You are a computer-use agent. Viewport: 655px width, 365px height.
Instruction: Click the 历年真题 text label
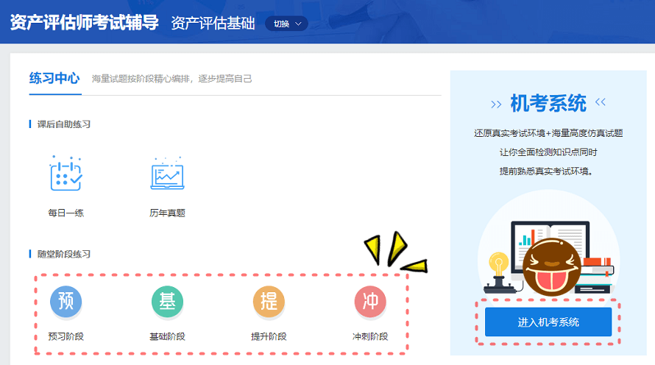[x=167, y=213]
